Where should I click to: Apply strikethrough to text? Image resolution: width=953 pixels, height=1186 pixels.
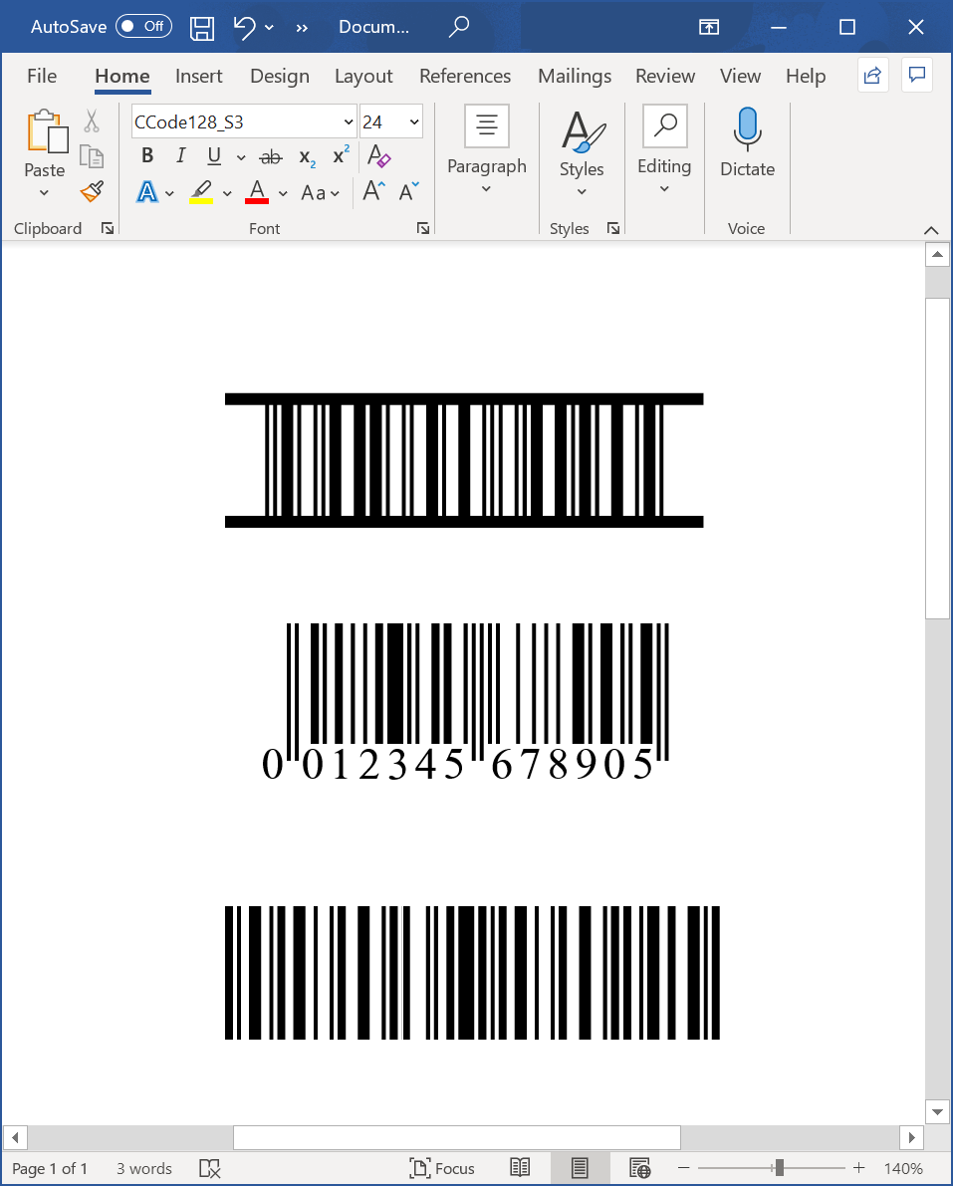pyautogui.click(x=270, y=156)
